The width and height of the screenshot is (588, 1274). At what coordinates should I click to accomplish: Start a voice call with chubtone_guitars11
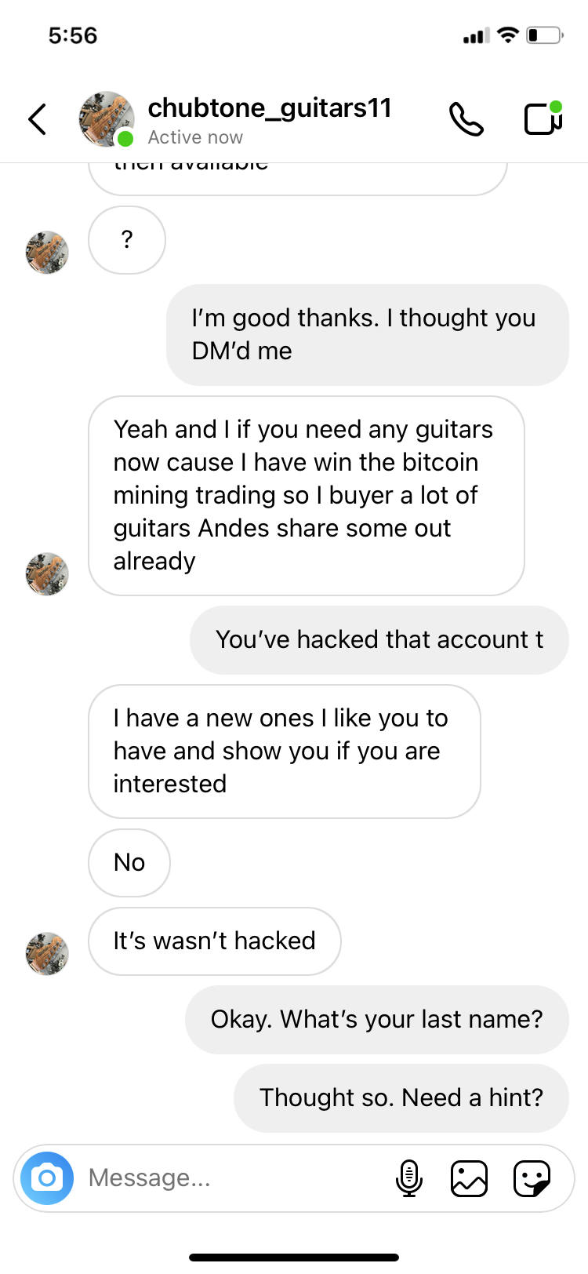[x=466, y=119]
